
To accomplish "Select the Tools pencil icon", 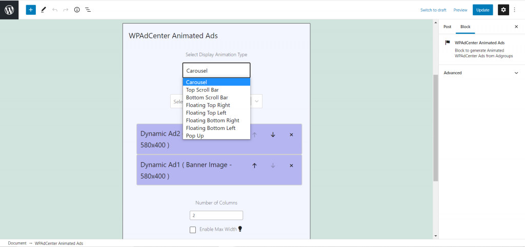I will [x=43, y=10].
